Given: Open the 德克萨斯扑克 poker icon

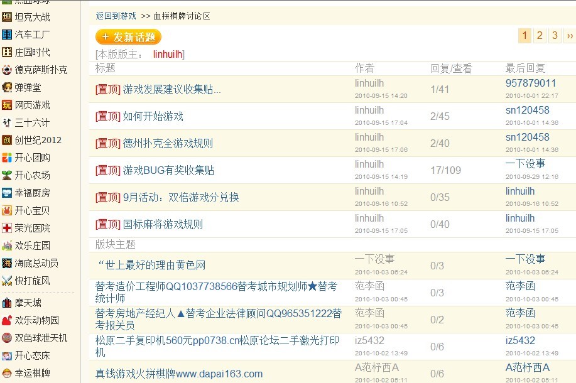Looking at the screenshot, I should (x=7, y=70).
